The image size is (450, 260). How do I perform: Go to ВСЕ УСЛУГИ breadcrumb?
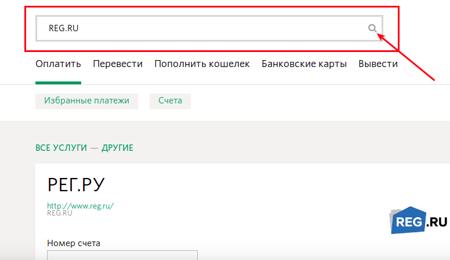point(61,148)
